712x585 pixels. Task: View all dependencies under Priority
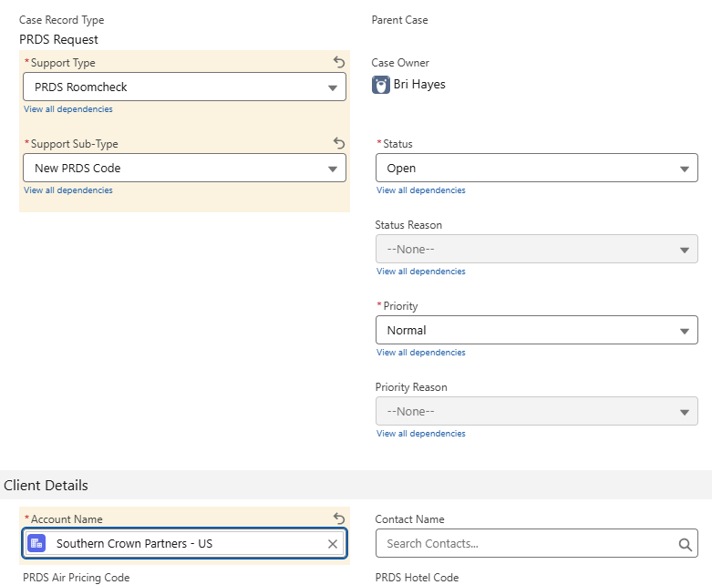[x=421, y=353]
